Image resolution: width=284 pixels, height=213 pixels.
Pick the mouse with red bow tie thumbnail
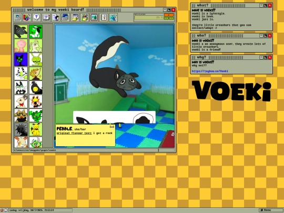[x=21, y=102]
